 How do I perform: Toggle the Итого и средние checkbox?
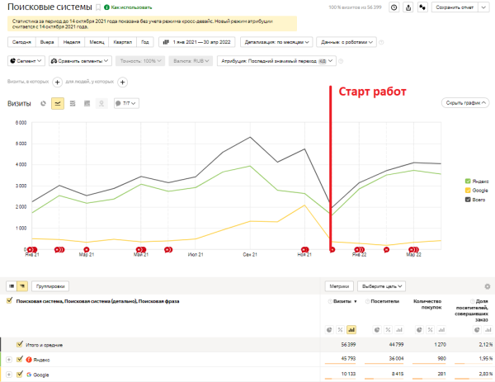point(20,344)
